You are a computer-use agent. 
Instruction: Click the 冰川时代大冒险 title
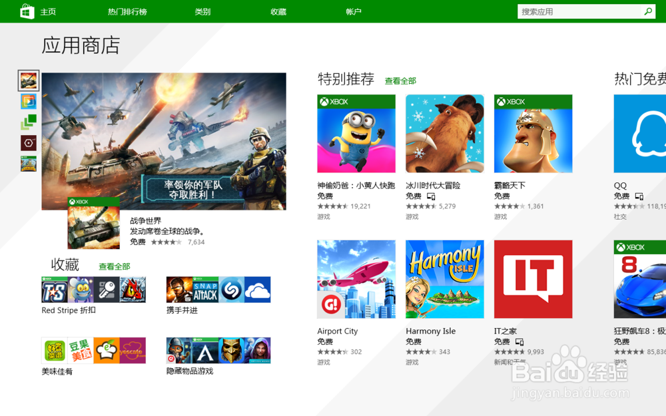(433, 186)
